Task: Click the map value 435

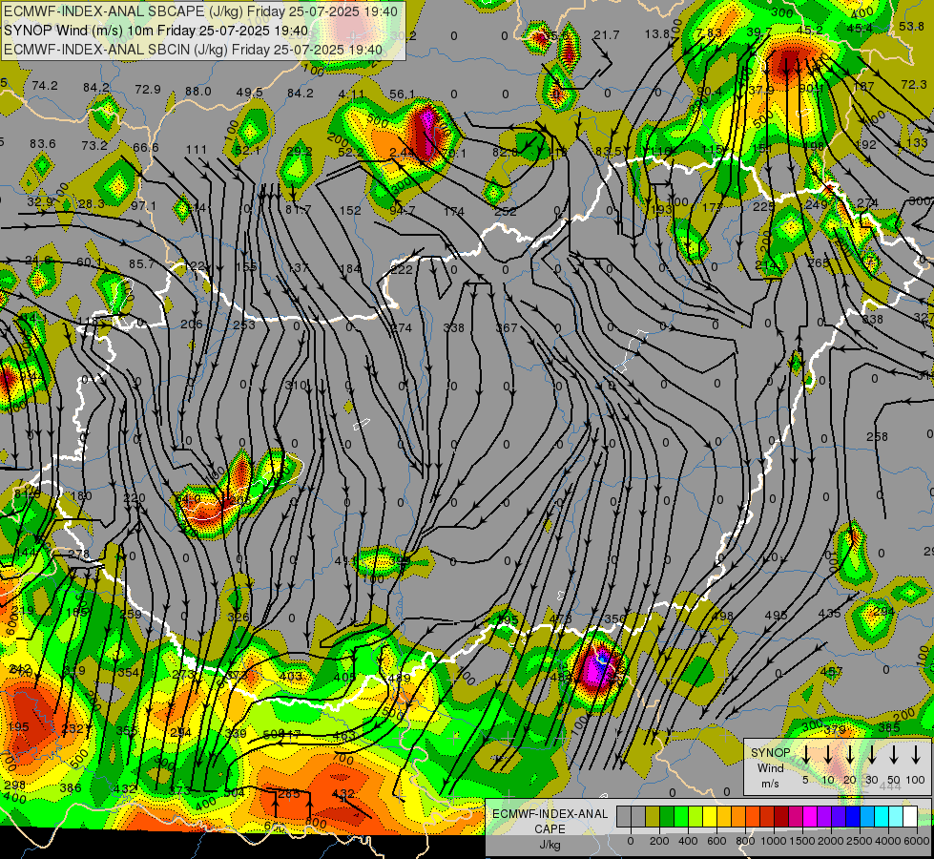Action: pyautogui.click(x=829, y=614)
